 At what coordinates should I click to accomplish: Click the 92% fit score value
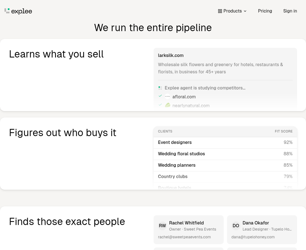288,142
